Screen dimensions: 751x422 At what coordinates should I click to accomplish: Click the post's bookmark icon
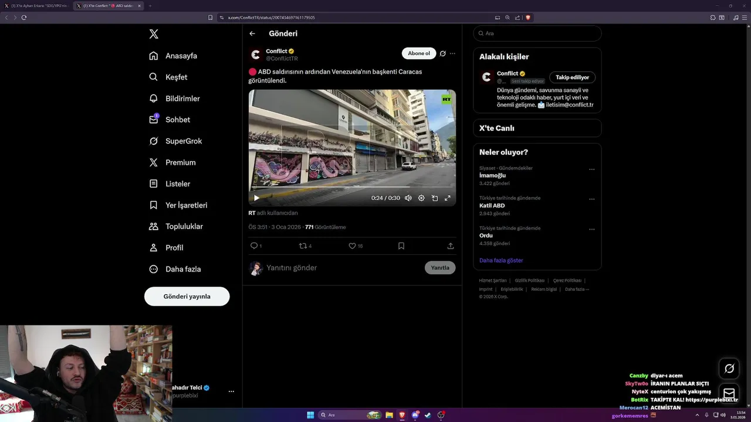(x=401, y=246)
